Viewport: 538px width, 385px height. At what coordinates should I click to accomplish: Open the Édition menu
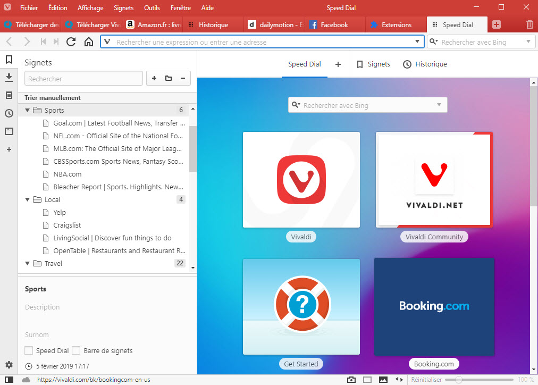57,7
